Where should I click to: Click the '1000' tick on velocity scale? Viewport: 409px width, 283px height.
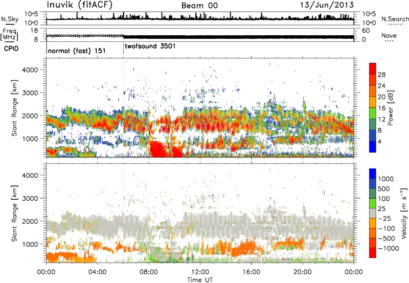[385, 179]
